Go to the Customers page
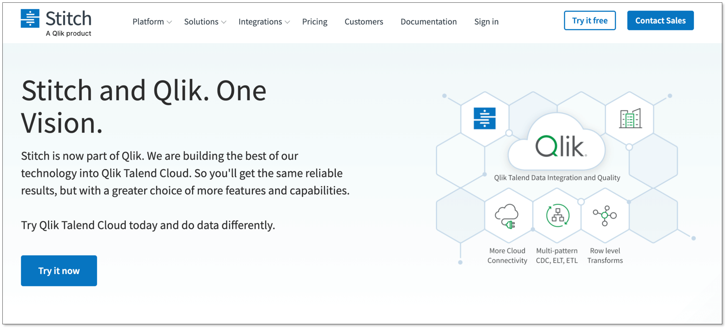The width and height of the screenshot is (726, 328). coord(364,22)
